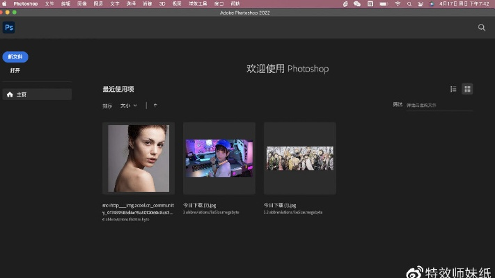
Task: Click the menu bar date and time
Action: click(464, 3)
